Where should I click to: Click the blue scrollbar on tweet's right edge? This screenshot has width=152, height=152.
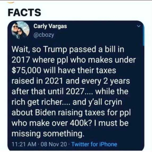143,36
